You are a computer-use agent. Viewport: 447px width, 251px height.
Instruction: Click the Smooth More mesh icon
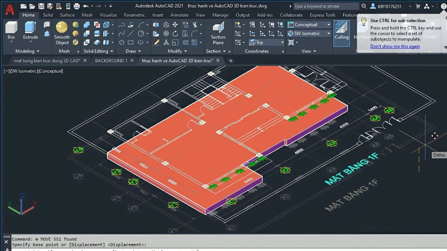point(76,25)
